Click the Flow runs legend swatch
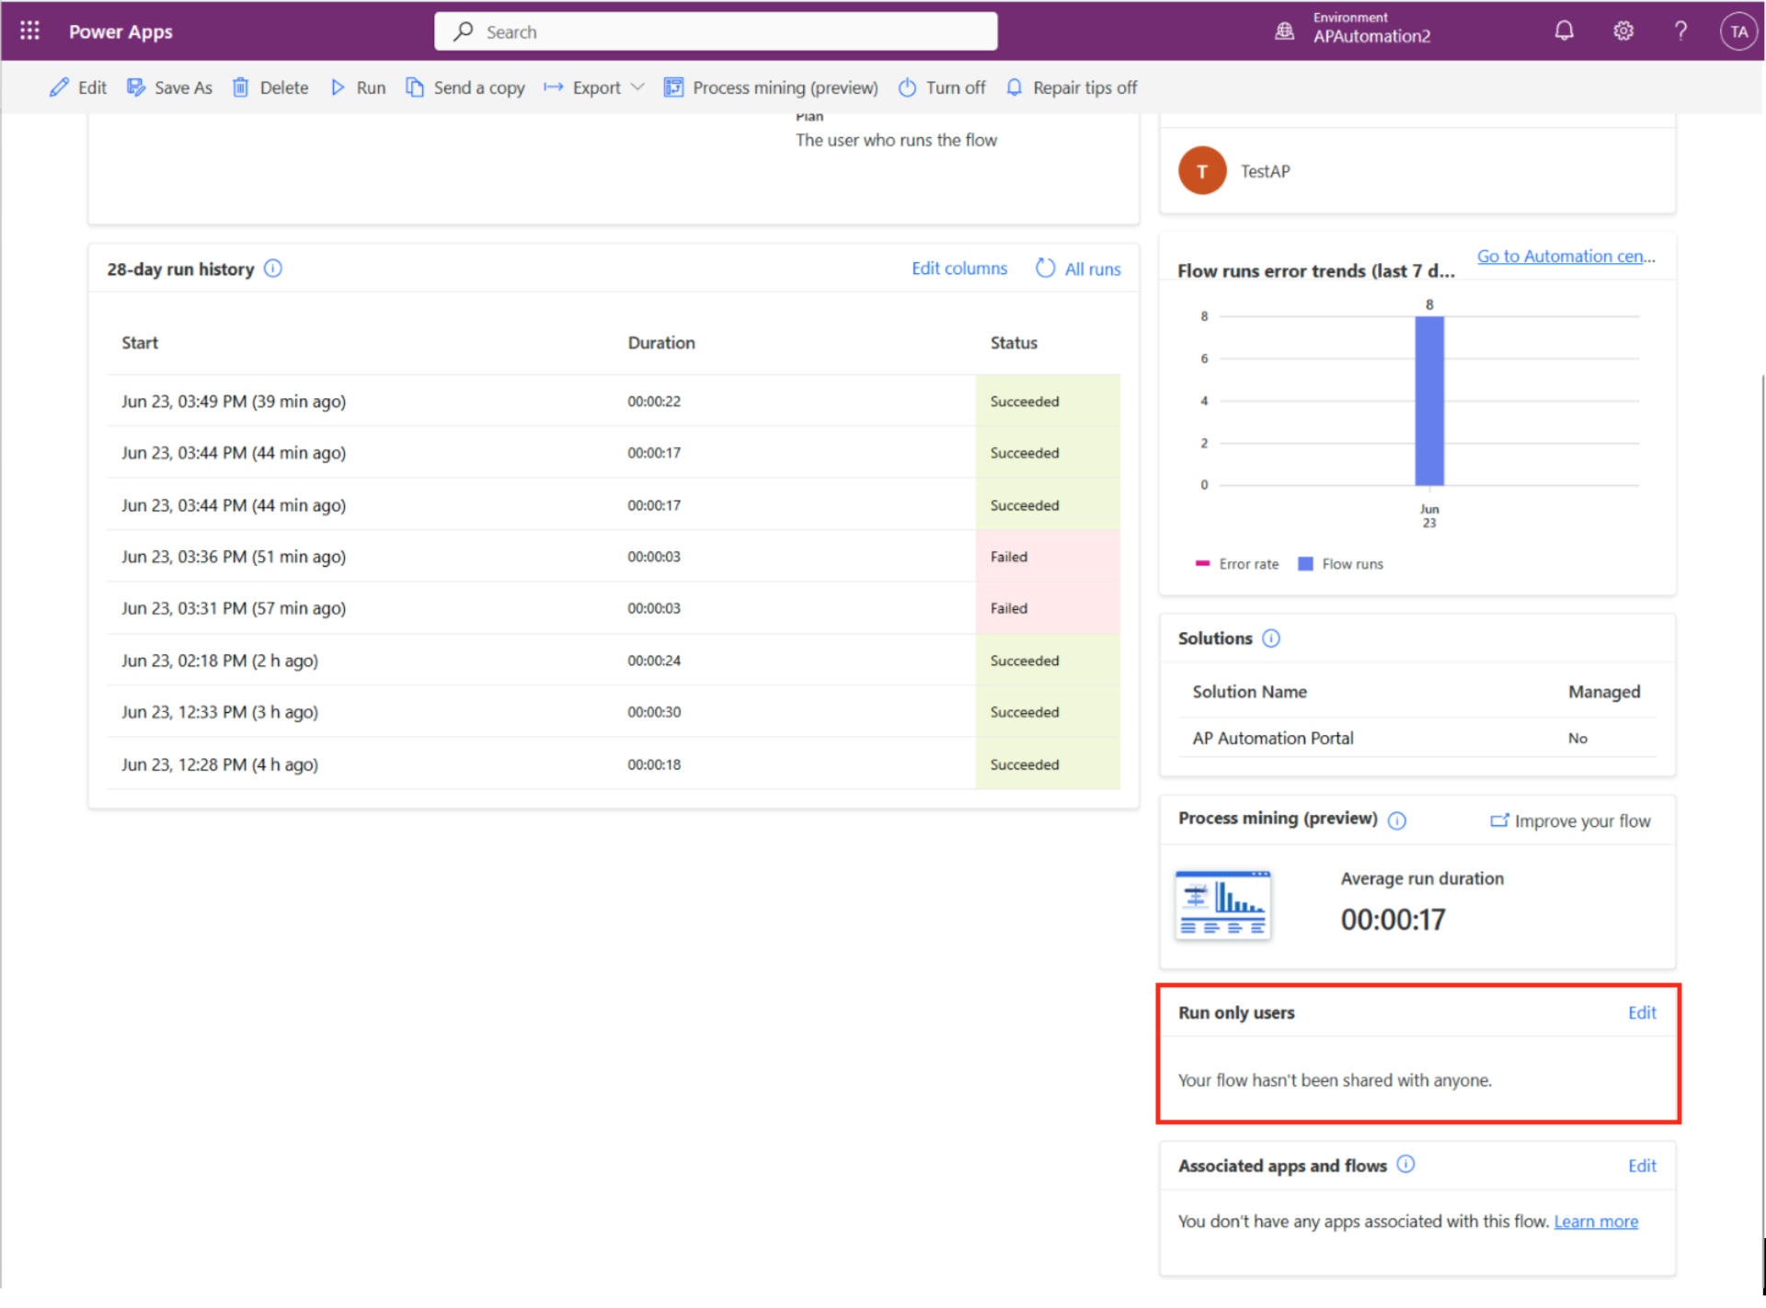Image resolution: width=1766 pixels, height=1308 pixels. pos(1305,564)
